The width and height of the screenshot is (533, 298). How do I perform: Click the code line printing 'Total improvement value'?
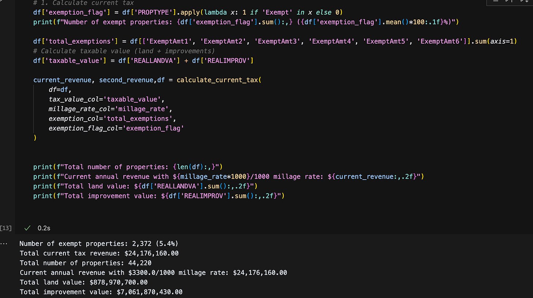159,196
